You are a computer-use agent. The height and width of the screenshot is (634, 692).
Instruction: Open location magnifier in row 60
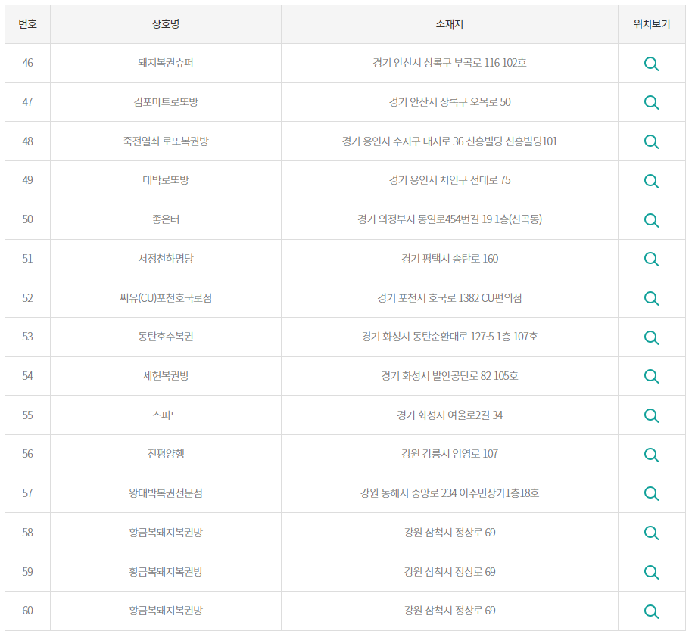pos(651,611)
